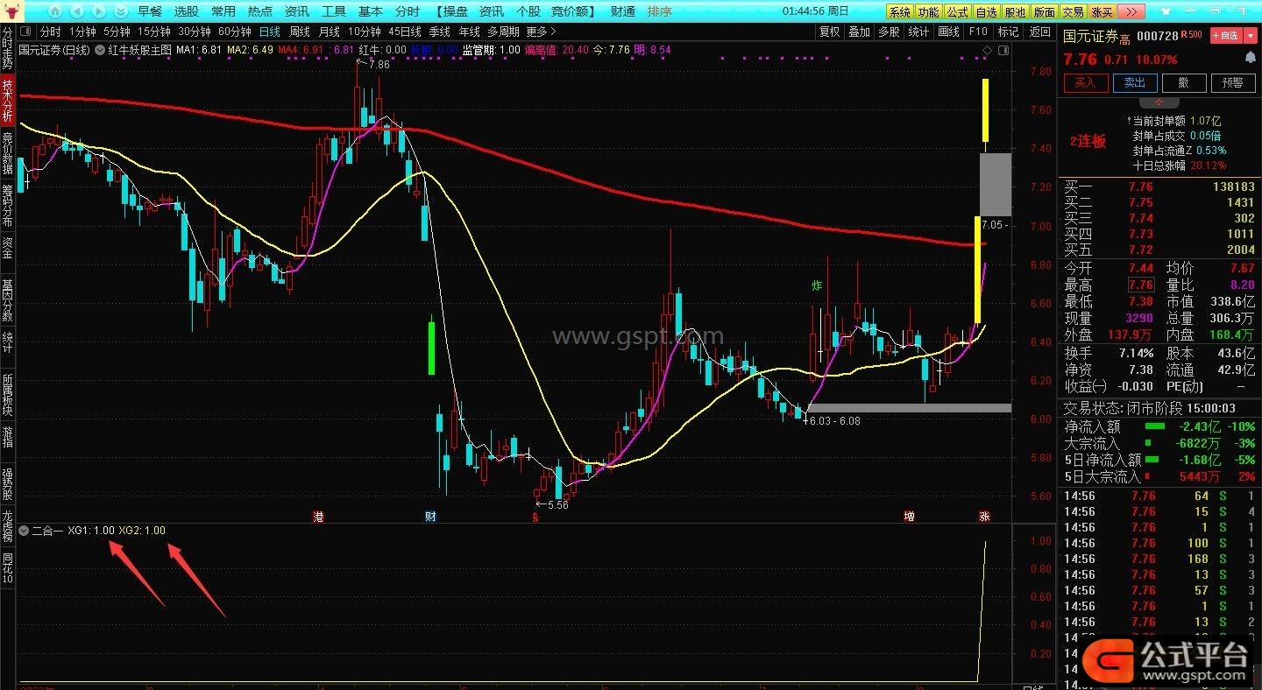Click 多股 toolbar option
The height and width of the screenshot is (690, 1262).
[889, 32]
